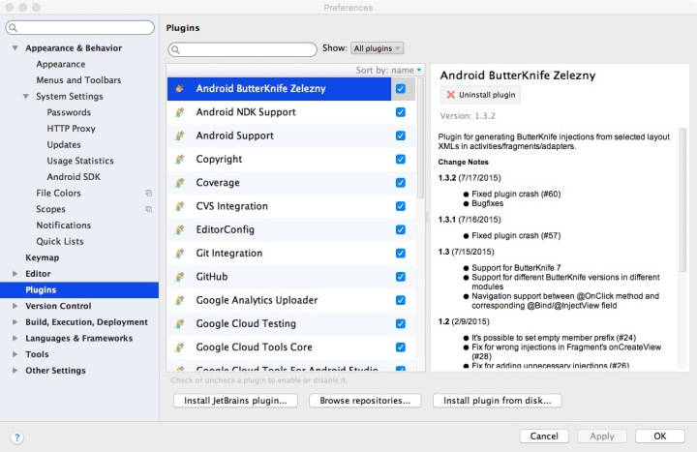Expand the Editor settings section
Image resolution: width=697 pixels, height=452 pixels.
[15, 274]
